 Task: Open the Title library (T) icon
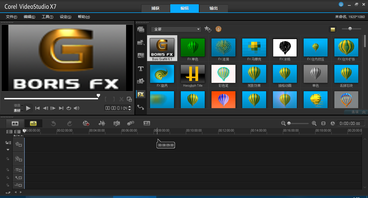coord(141,69)
